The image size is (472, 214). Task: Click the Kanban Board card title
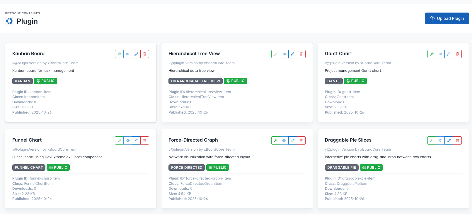tap(28, 53)
